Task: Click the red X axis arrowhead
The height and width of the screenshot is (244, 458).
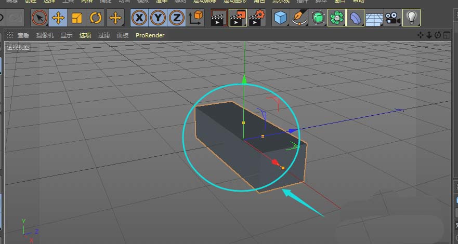Action: [276, 162]
